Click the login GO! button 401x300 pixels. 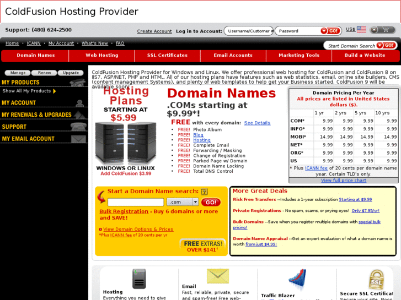tap(330, 31)
